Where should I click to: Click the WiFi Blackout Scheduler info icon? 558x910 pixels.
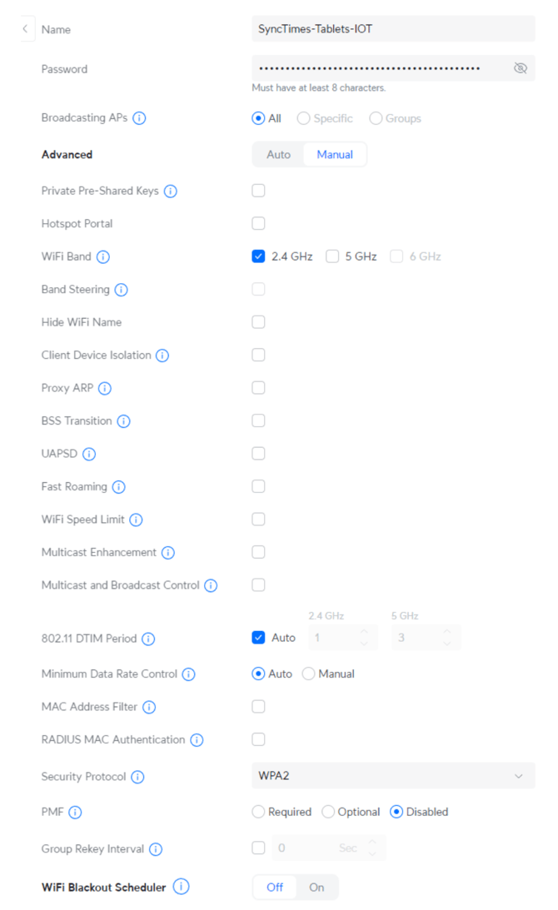click(181, 887)
